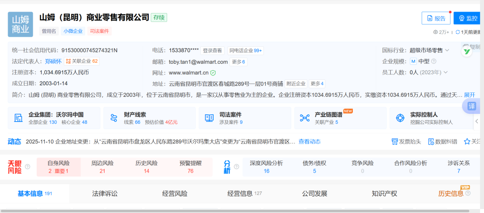Click the collapse arrow beside the cards row
The height and width of the screenshot is (213, 484).
point(477,121)
